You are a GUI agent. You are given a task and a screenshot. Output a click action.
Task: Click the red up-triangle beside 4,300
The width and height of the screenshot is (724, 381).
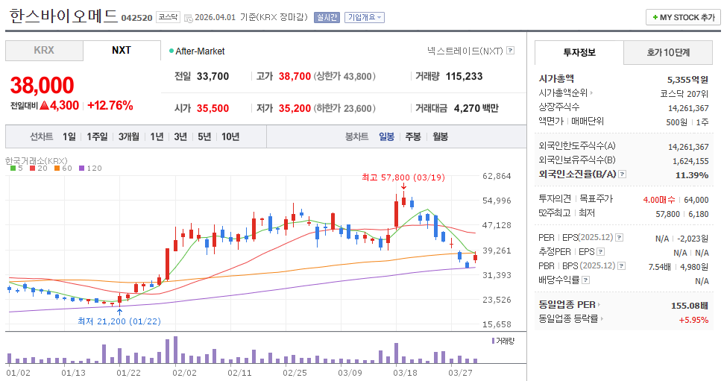pos(44,105)
